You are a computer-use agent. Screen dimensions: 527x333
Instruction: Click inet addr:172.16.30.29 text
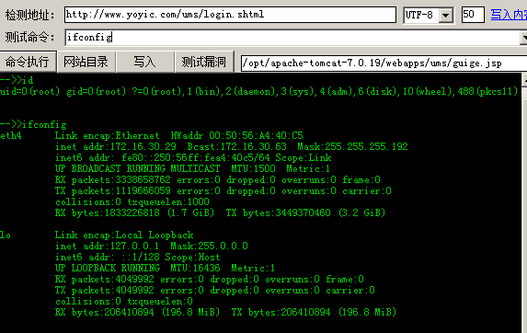pos(116,147)
